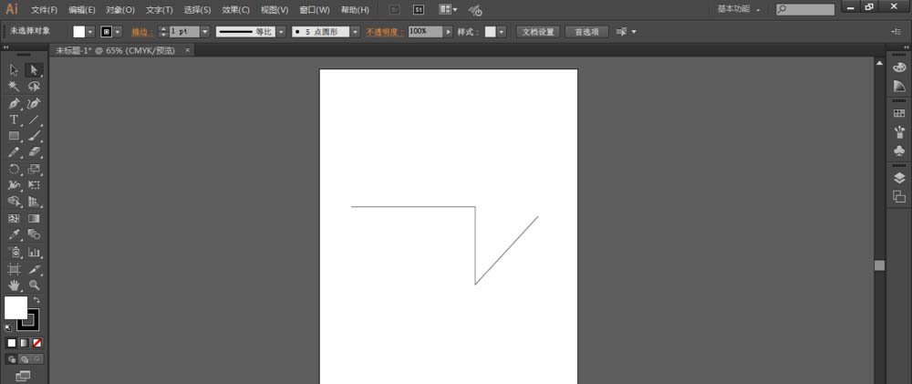This screenshot has height=384, width=912.
Task: Click the large white fill swatch
Action: tap(16, 308)
